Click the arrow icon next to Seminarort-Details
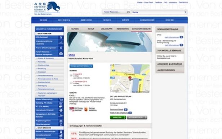The height and width of the screenshot is (139, 222). click(x=126, y=110)
